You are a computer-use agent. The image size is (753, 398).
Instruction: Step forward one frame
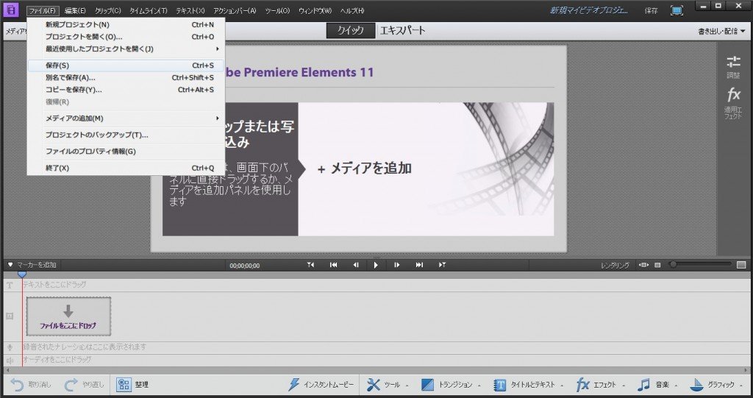click(396, 265)
